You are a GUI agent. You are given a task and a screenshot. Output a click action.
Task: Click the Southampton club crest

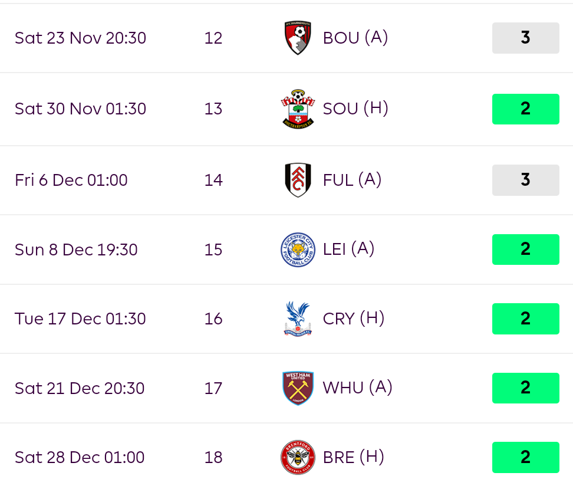point(298,109)
